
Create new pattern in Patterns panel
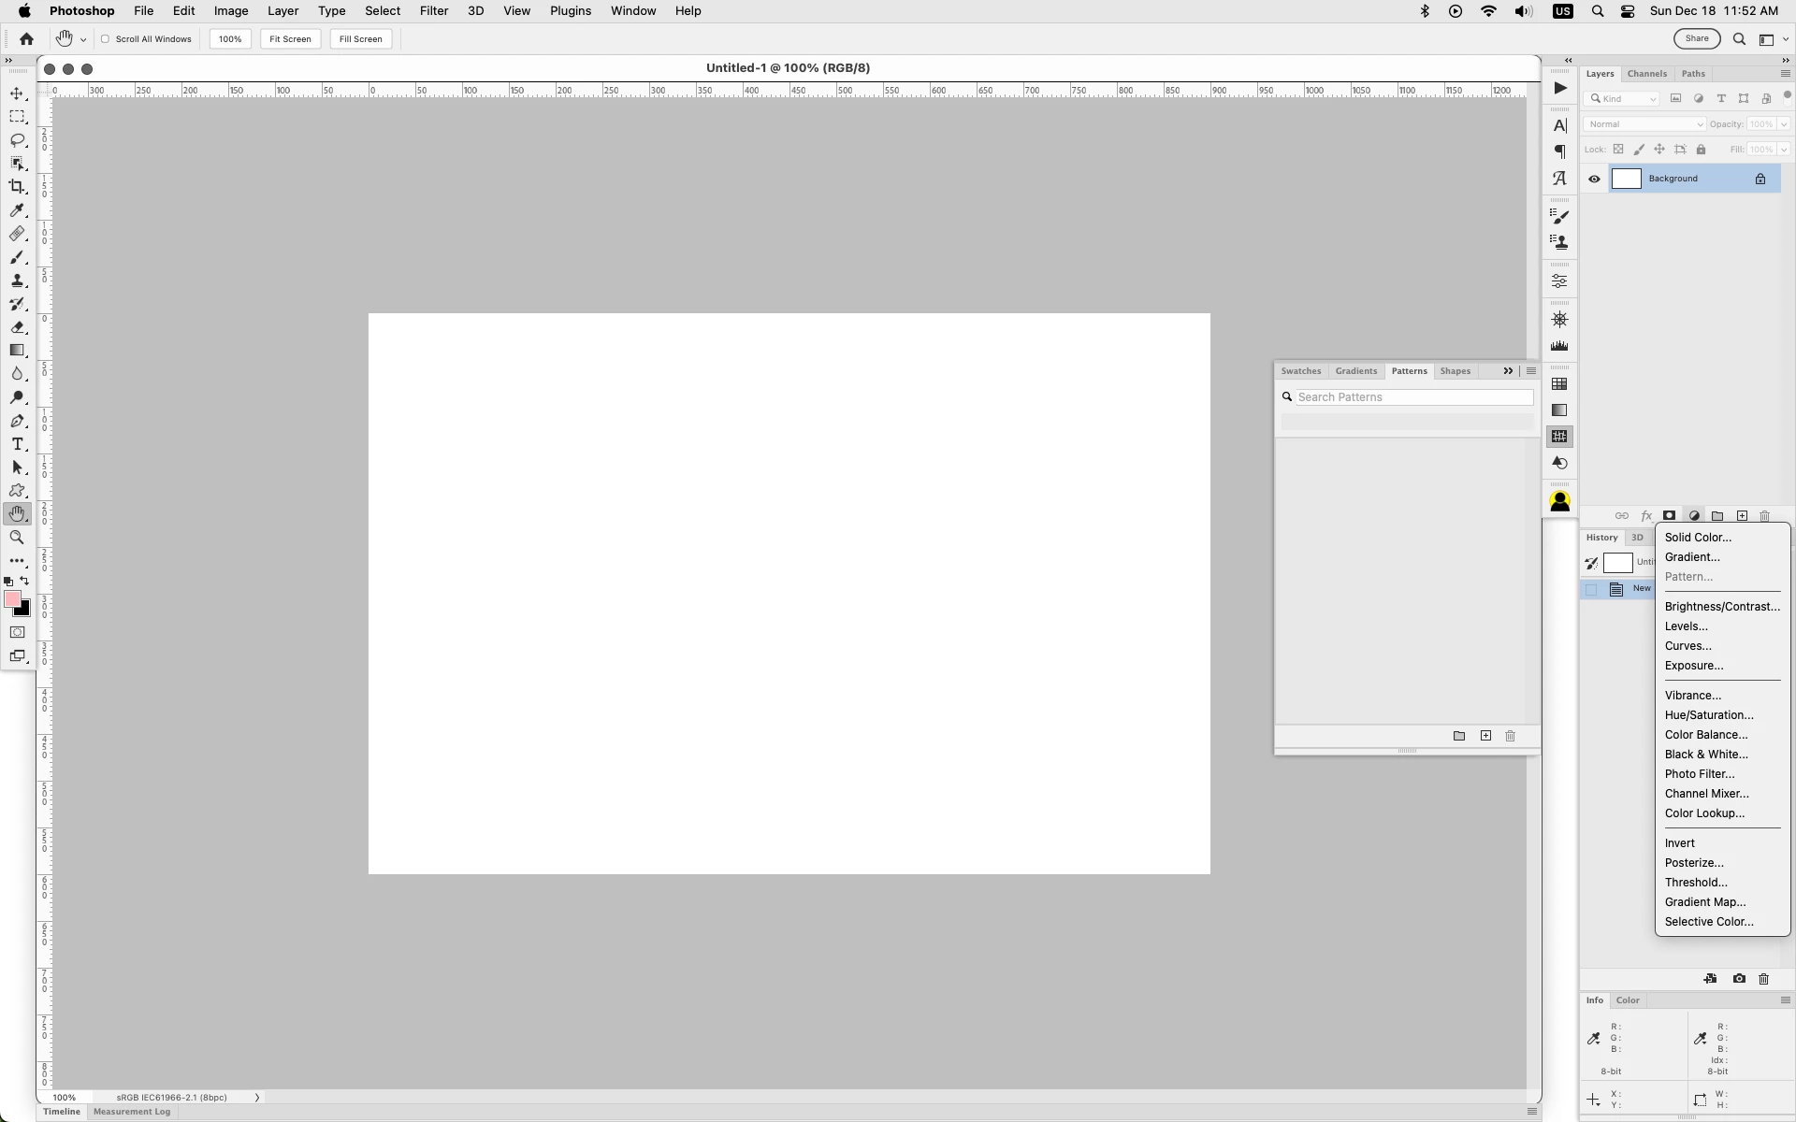tap(1485, 736)
